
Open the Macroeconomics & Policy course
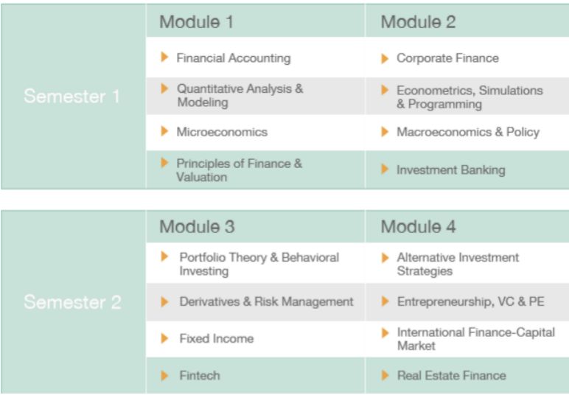(x=468, y=132)
